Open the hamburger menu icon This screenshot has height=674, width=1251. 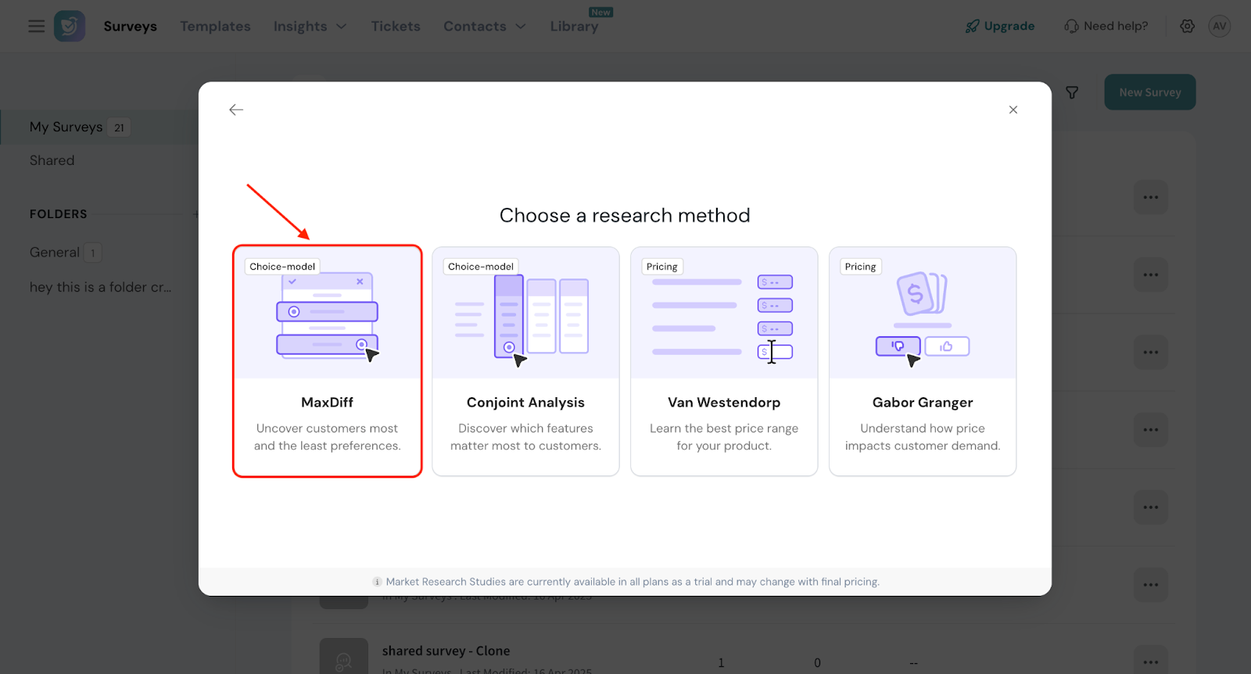coord(37,27)
